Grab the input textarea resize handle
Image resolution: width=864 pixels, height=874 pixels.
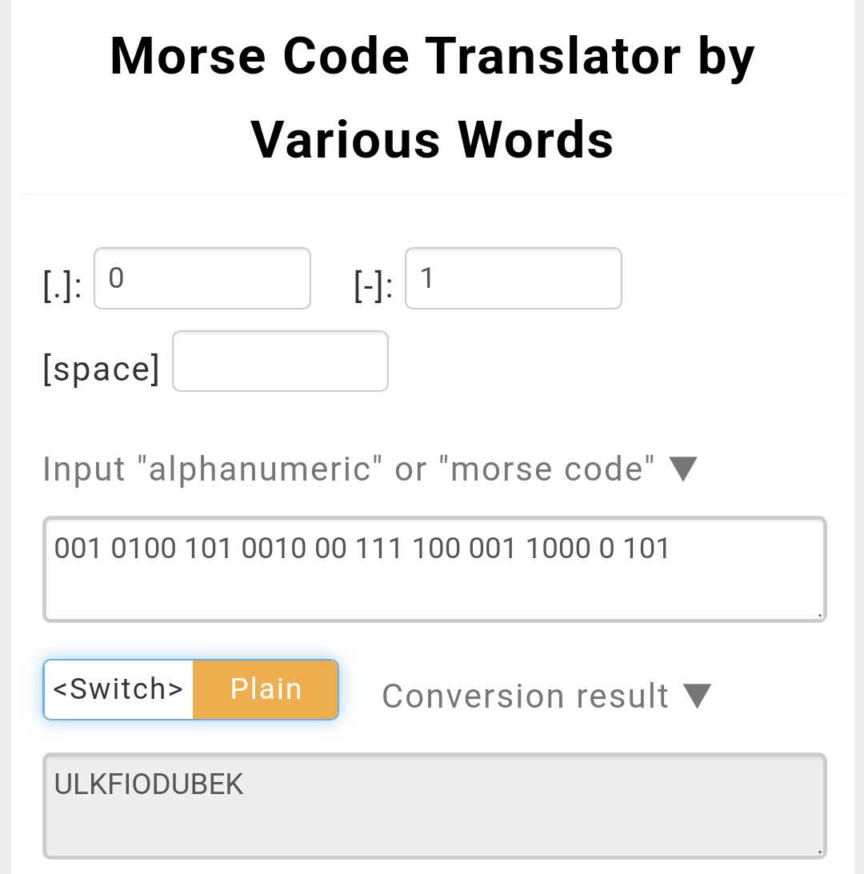[x=820, y=615]
